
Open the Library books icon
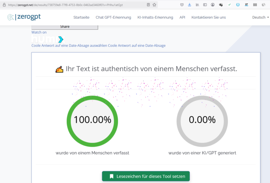197,5
